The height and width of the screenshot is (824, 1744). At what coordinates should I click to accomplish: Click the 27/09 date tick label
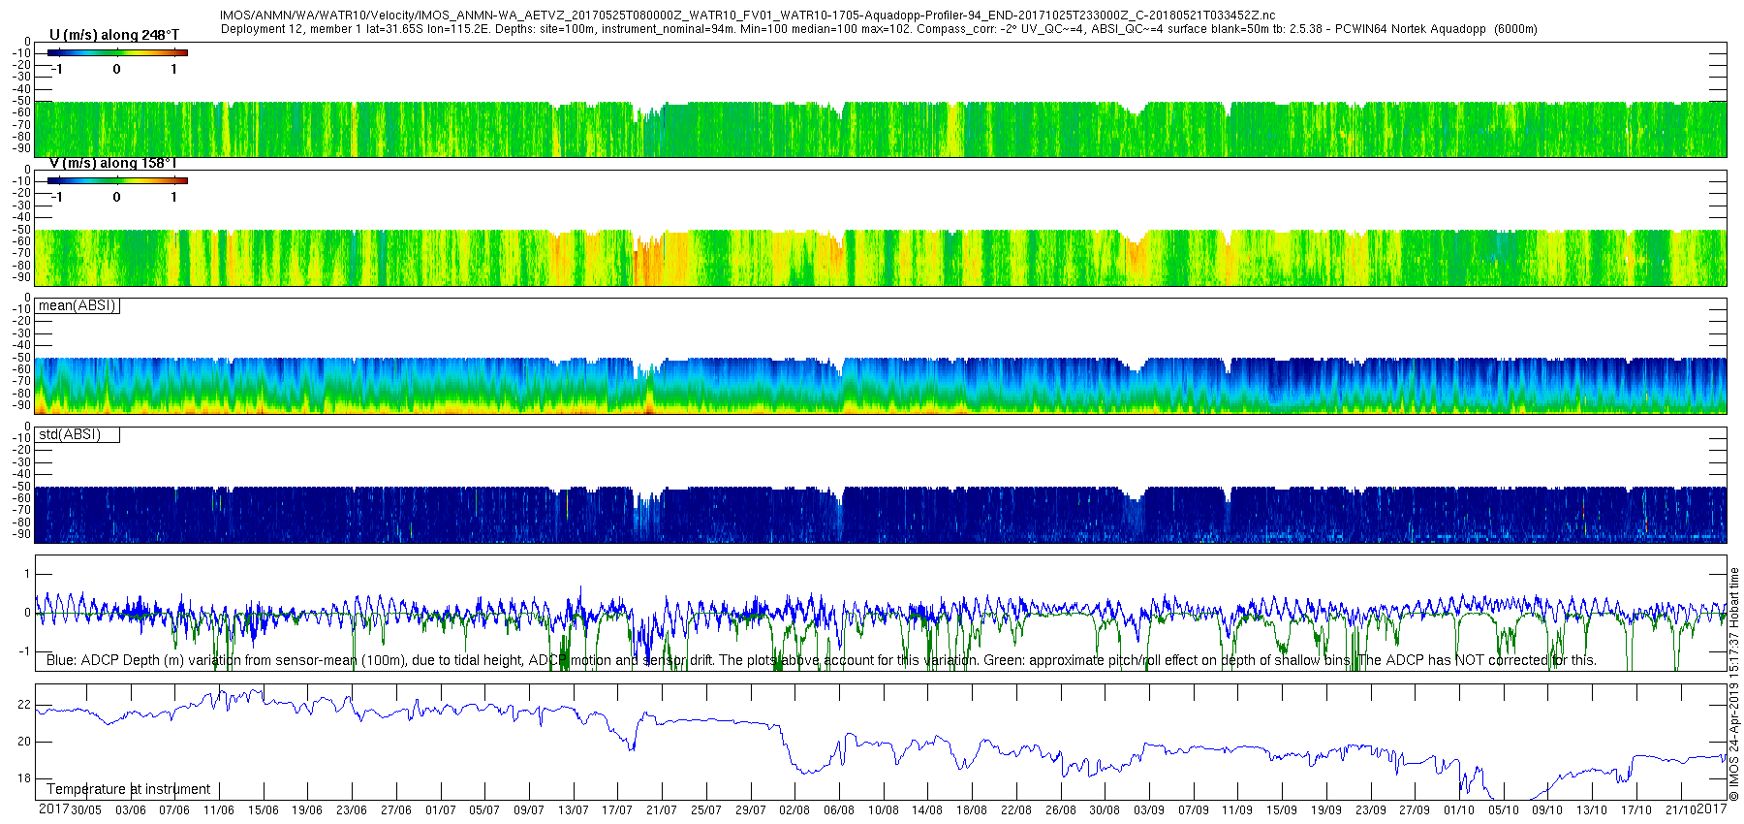point(1415,810)
